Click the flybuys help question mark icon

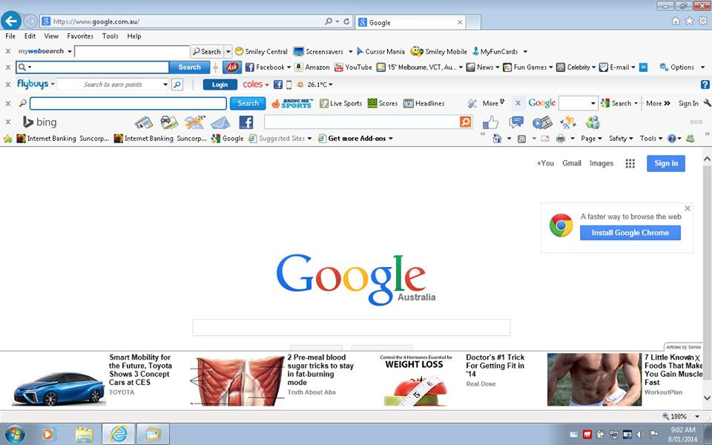tap(705, 85)
